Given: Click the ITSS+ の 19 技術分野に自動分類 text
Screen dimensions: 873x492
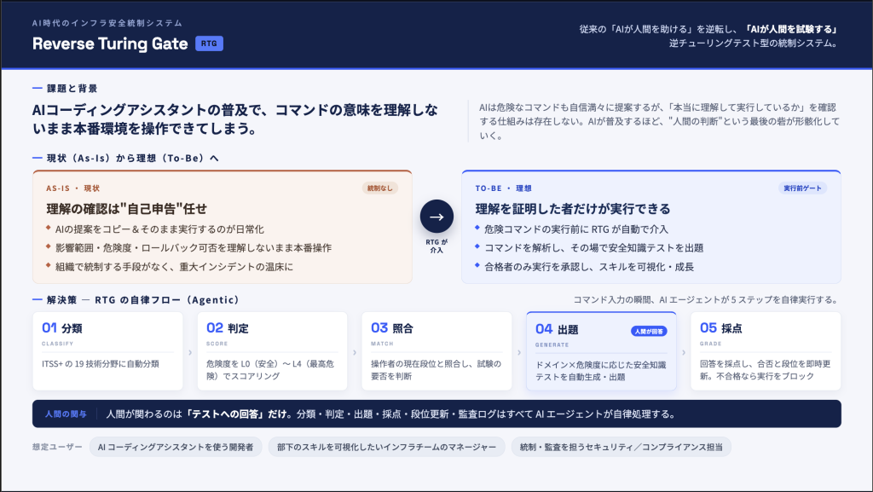Looking at the screenshot, I should pos(101,364).
